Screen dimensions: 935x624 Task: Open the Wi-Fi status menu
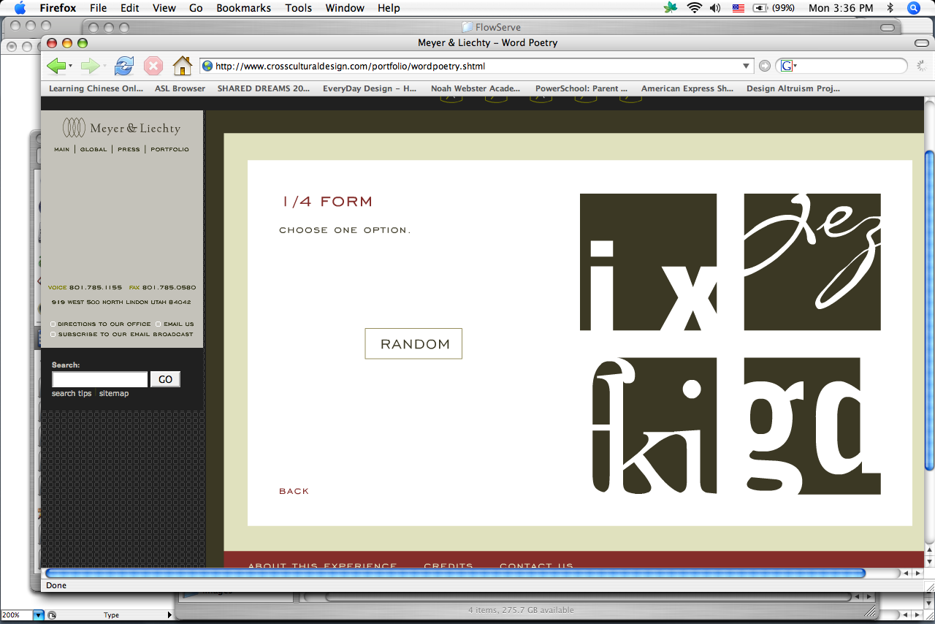(x=693, y=8)
